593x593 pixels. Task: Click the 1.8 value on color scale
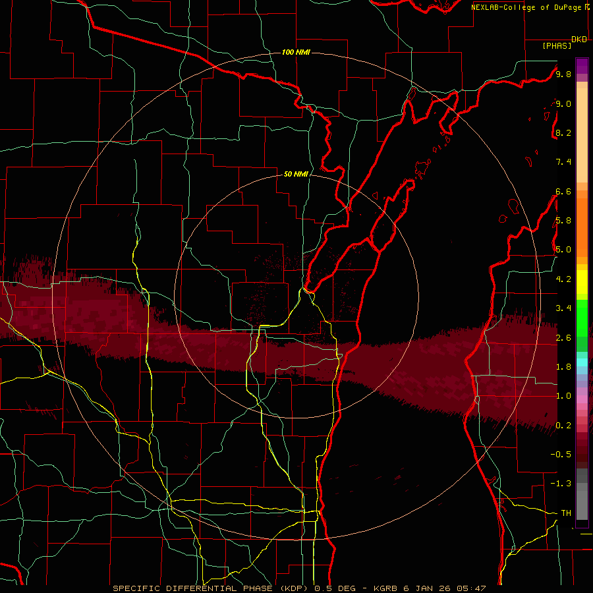pos(563,367)
